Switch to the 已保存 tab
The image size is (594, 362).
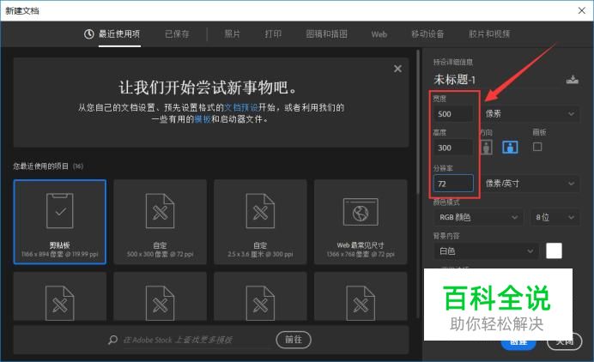coord(177,34)
